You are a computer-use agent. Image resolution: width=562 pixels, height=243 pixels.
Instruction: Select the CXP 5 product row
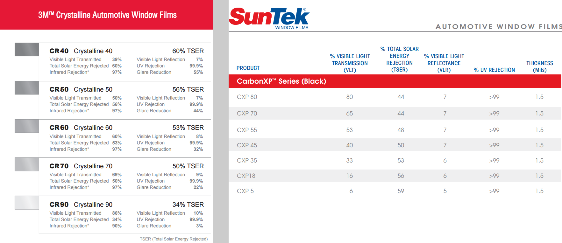click(x=395, y=191)
